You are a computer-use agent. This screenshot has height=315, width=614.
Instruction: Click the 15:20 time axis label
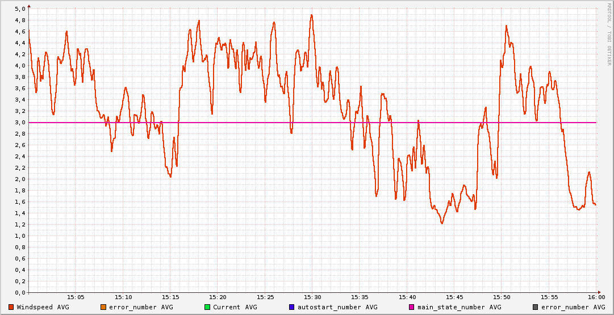coord(218,297)
